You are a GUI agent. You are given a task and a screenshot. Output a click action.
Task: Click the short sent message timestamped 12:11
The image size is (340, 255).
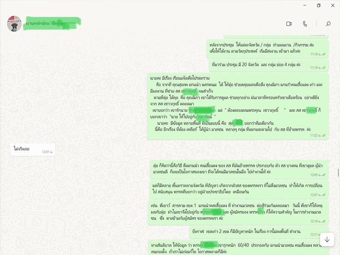point(251,232)
